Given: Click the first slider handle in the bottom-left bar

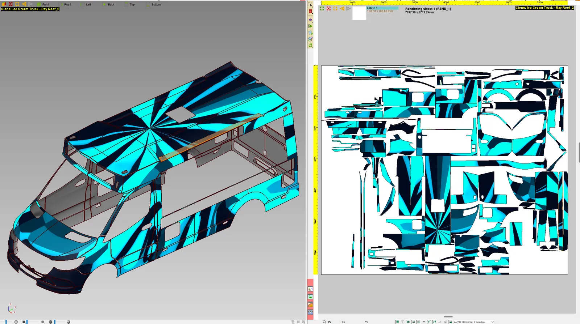Looking at the screenshot, I should point(6,322).
